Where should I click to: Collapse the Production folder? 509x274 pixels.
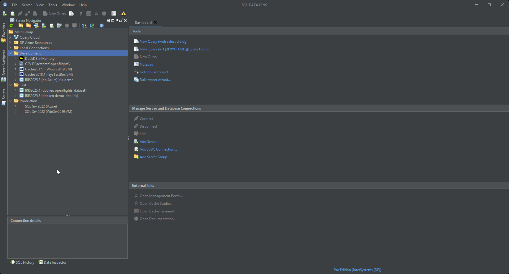(x=10, y=101)
